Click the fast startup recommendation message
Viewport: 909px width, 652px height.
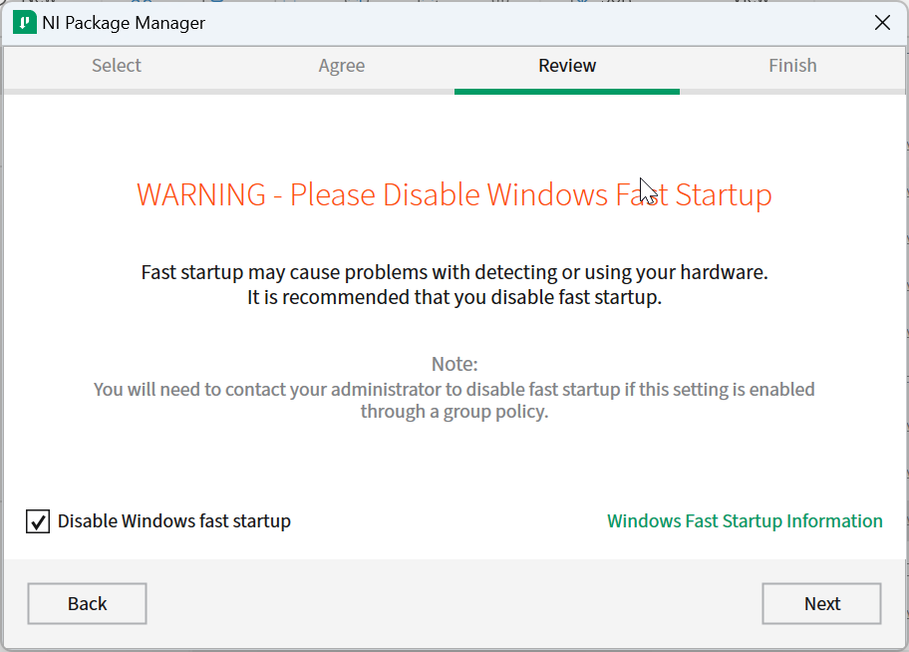click(x=454, y=282)
